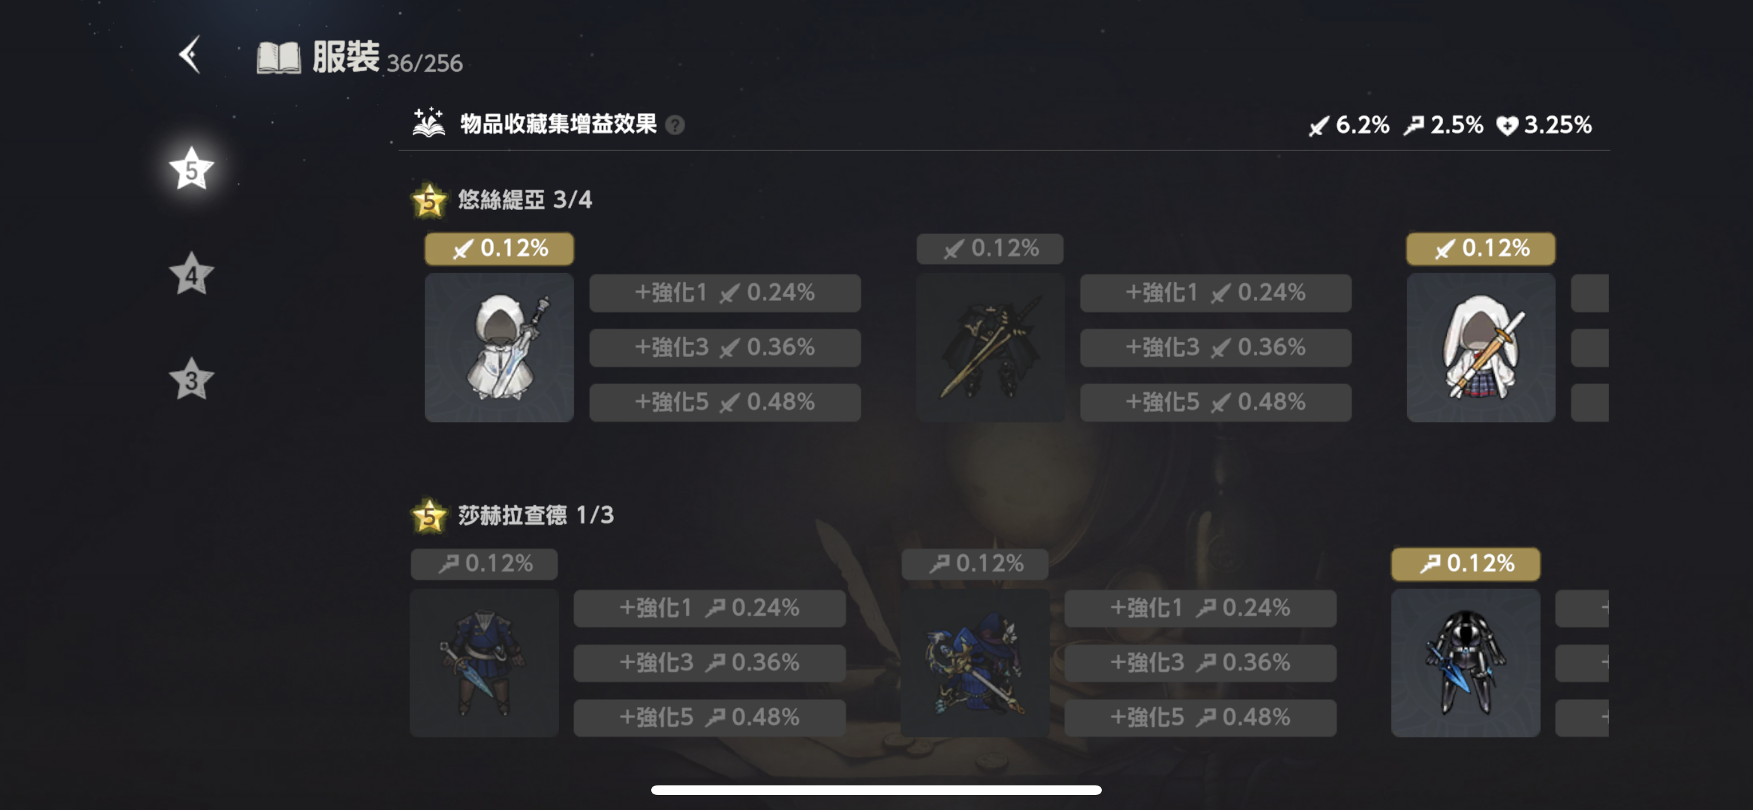Image resolution: width=1753 pixels, height=810 pixels.
Task: Switch to the 3-star filter tab
Action: (x=191, y=379)
